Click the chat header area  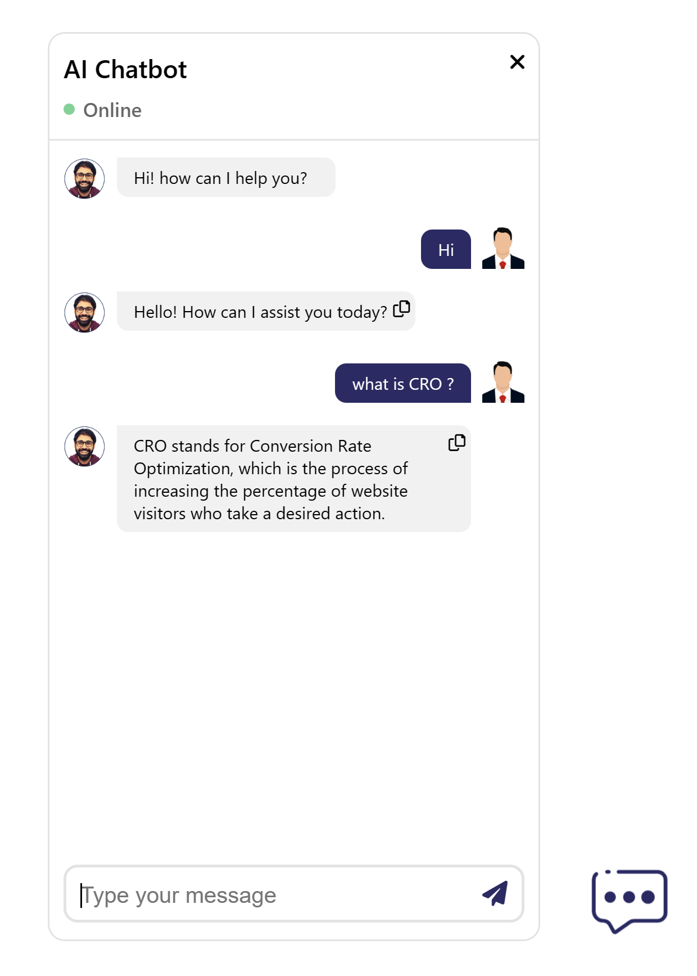pos(292,87)
